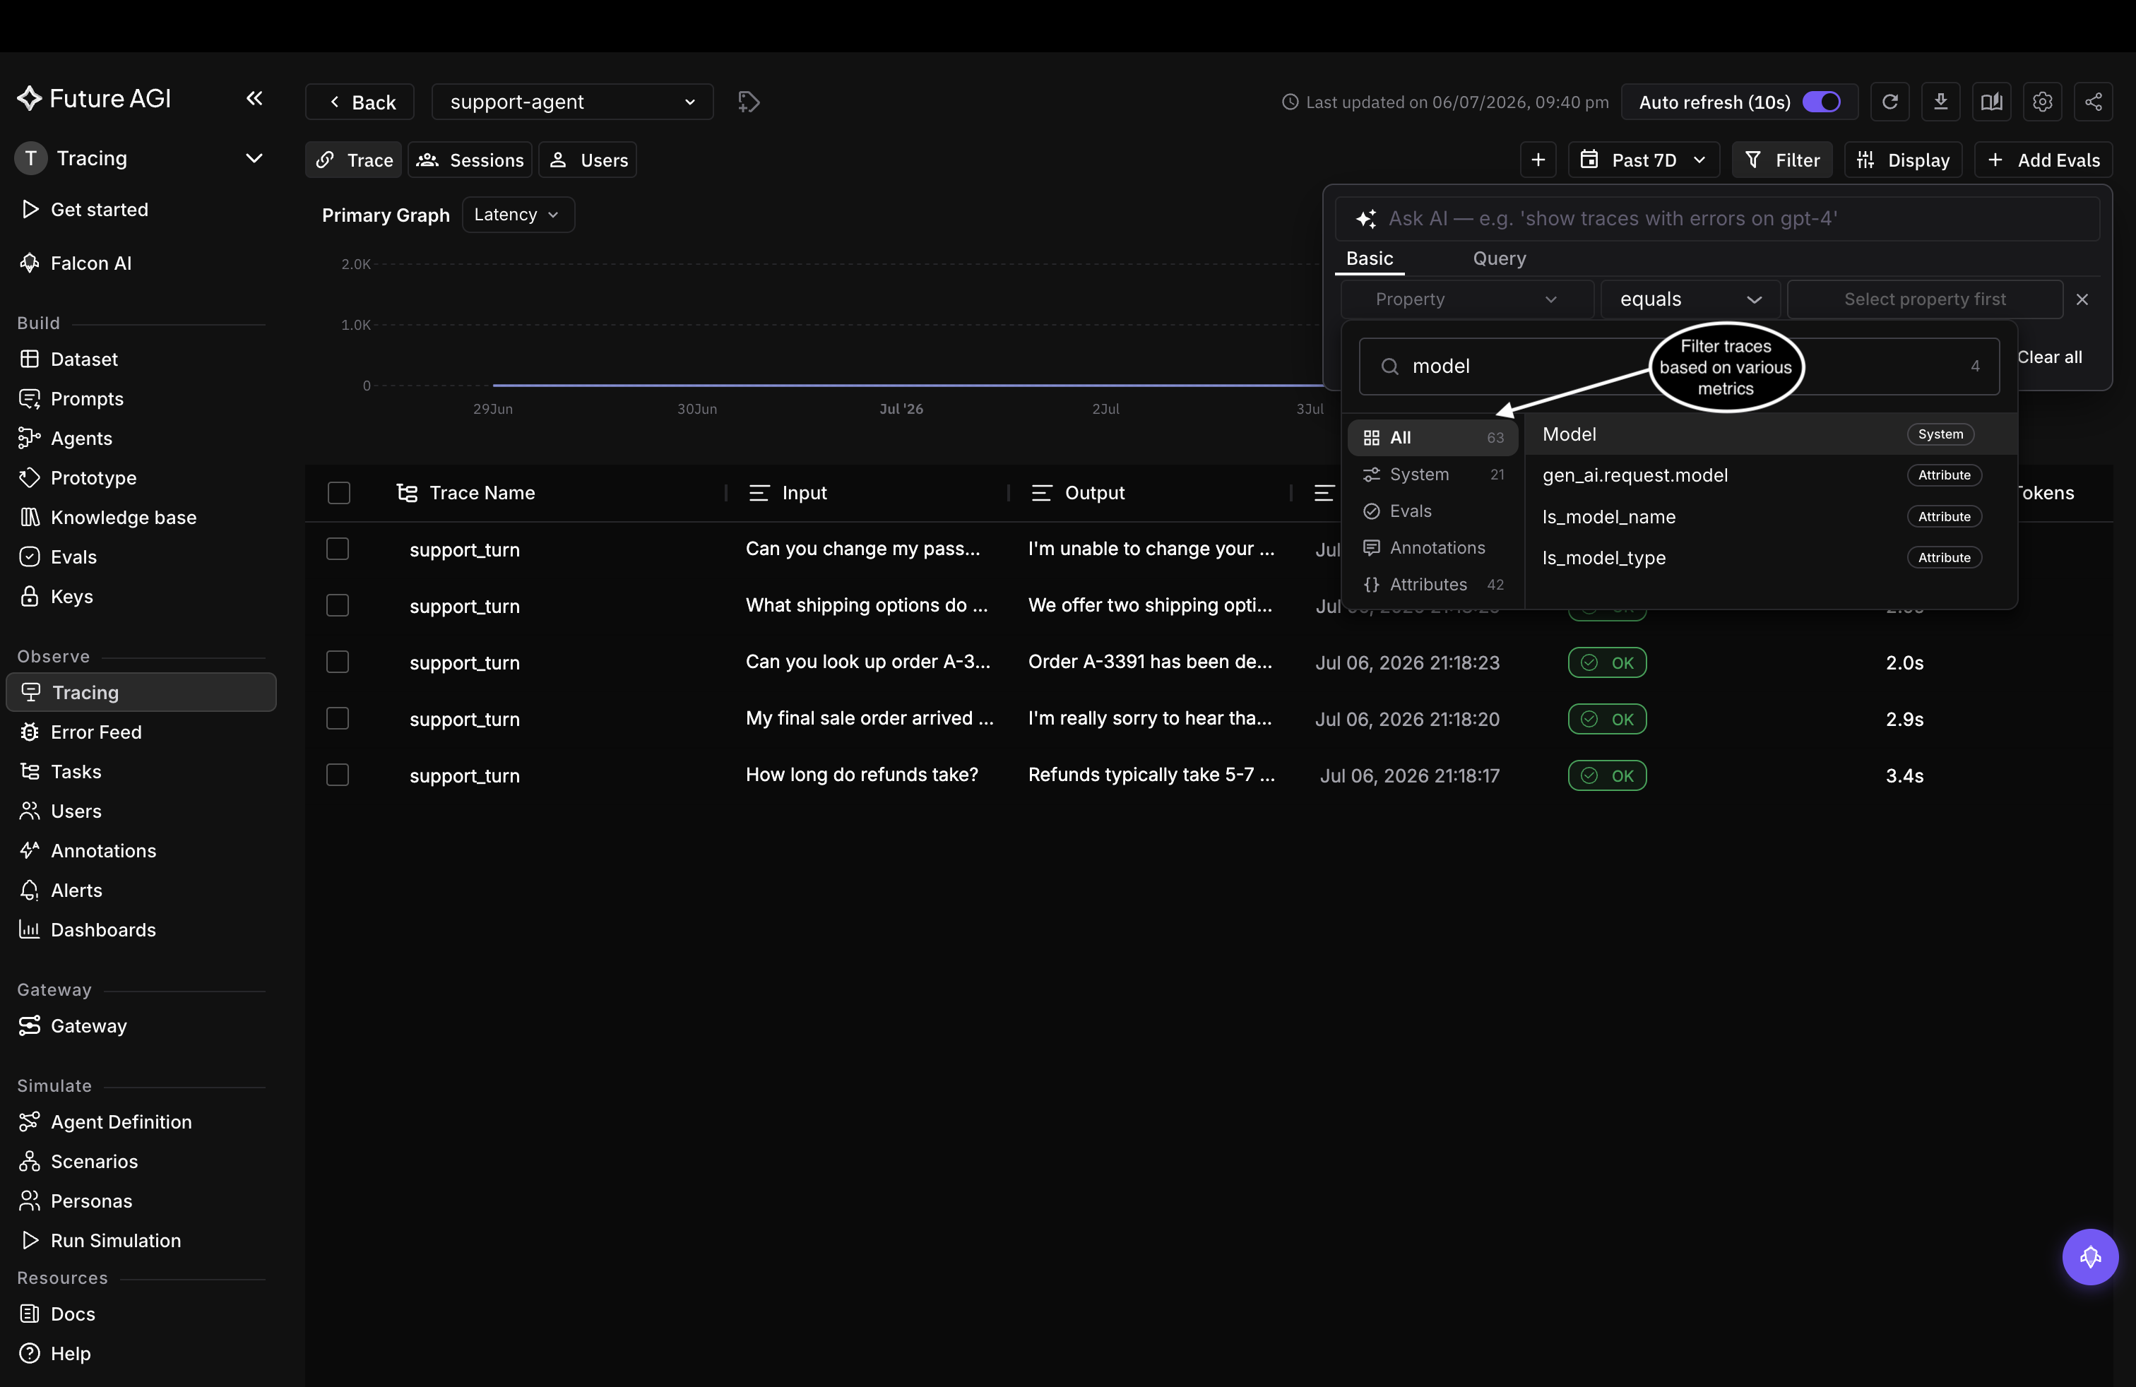
Task: Open the Past 7D date range dropdown
Action: click(1644, 160)
